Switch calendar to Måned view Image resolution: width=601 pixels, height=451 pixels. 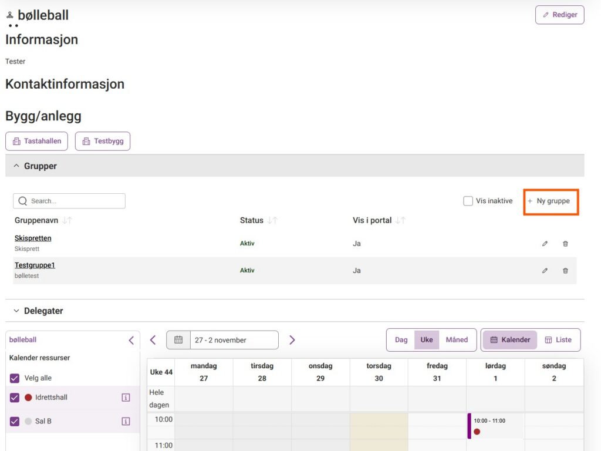457,340
